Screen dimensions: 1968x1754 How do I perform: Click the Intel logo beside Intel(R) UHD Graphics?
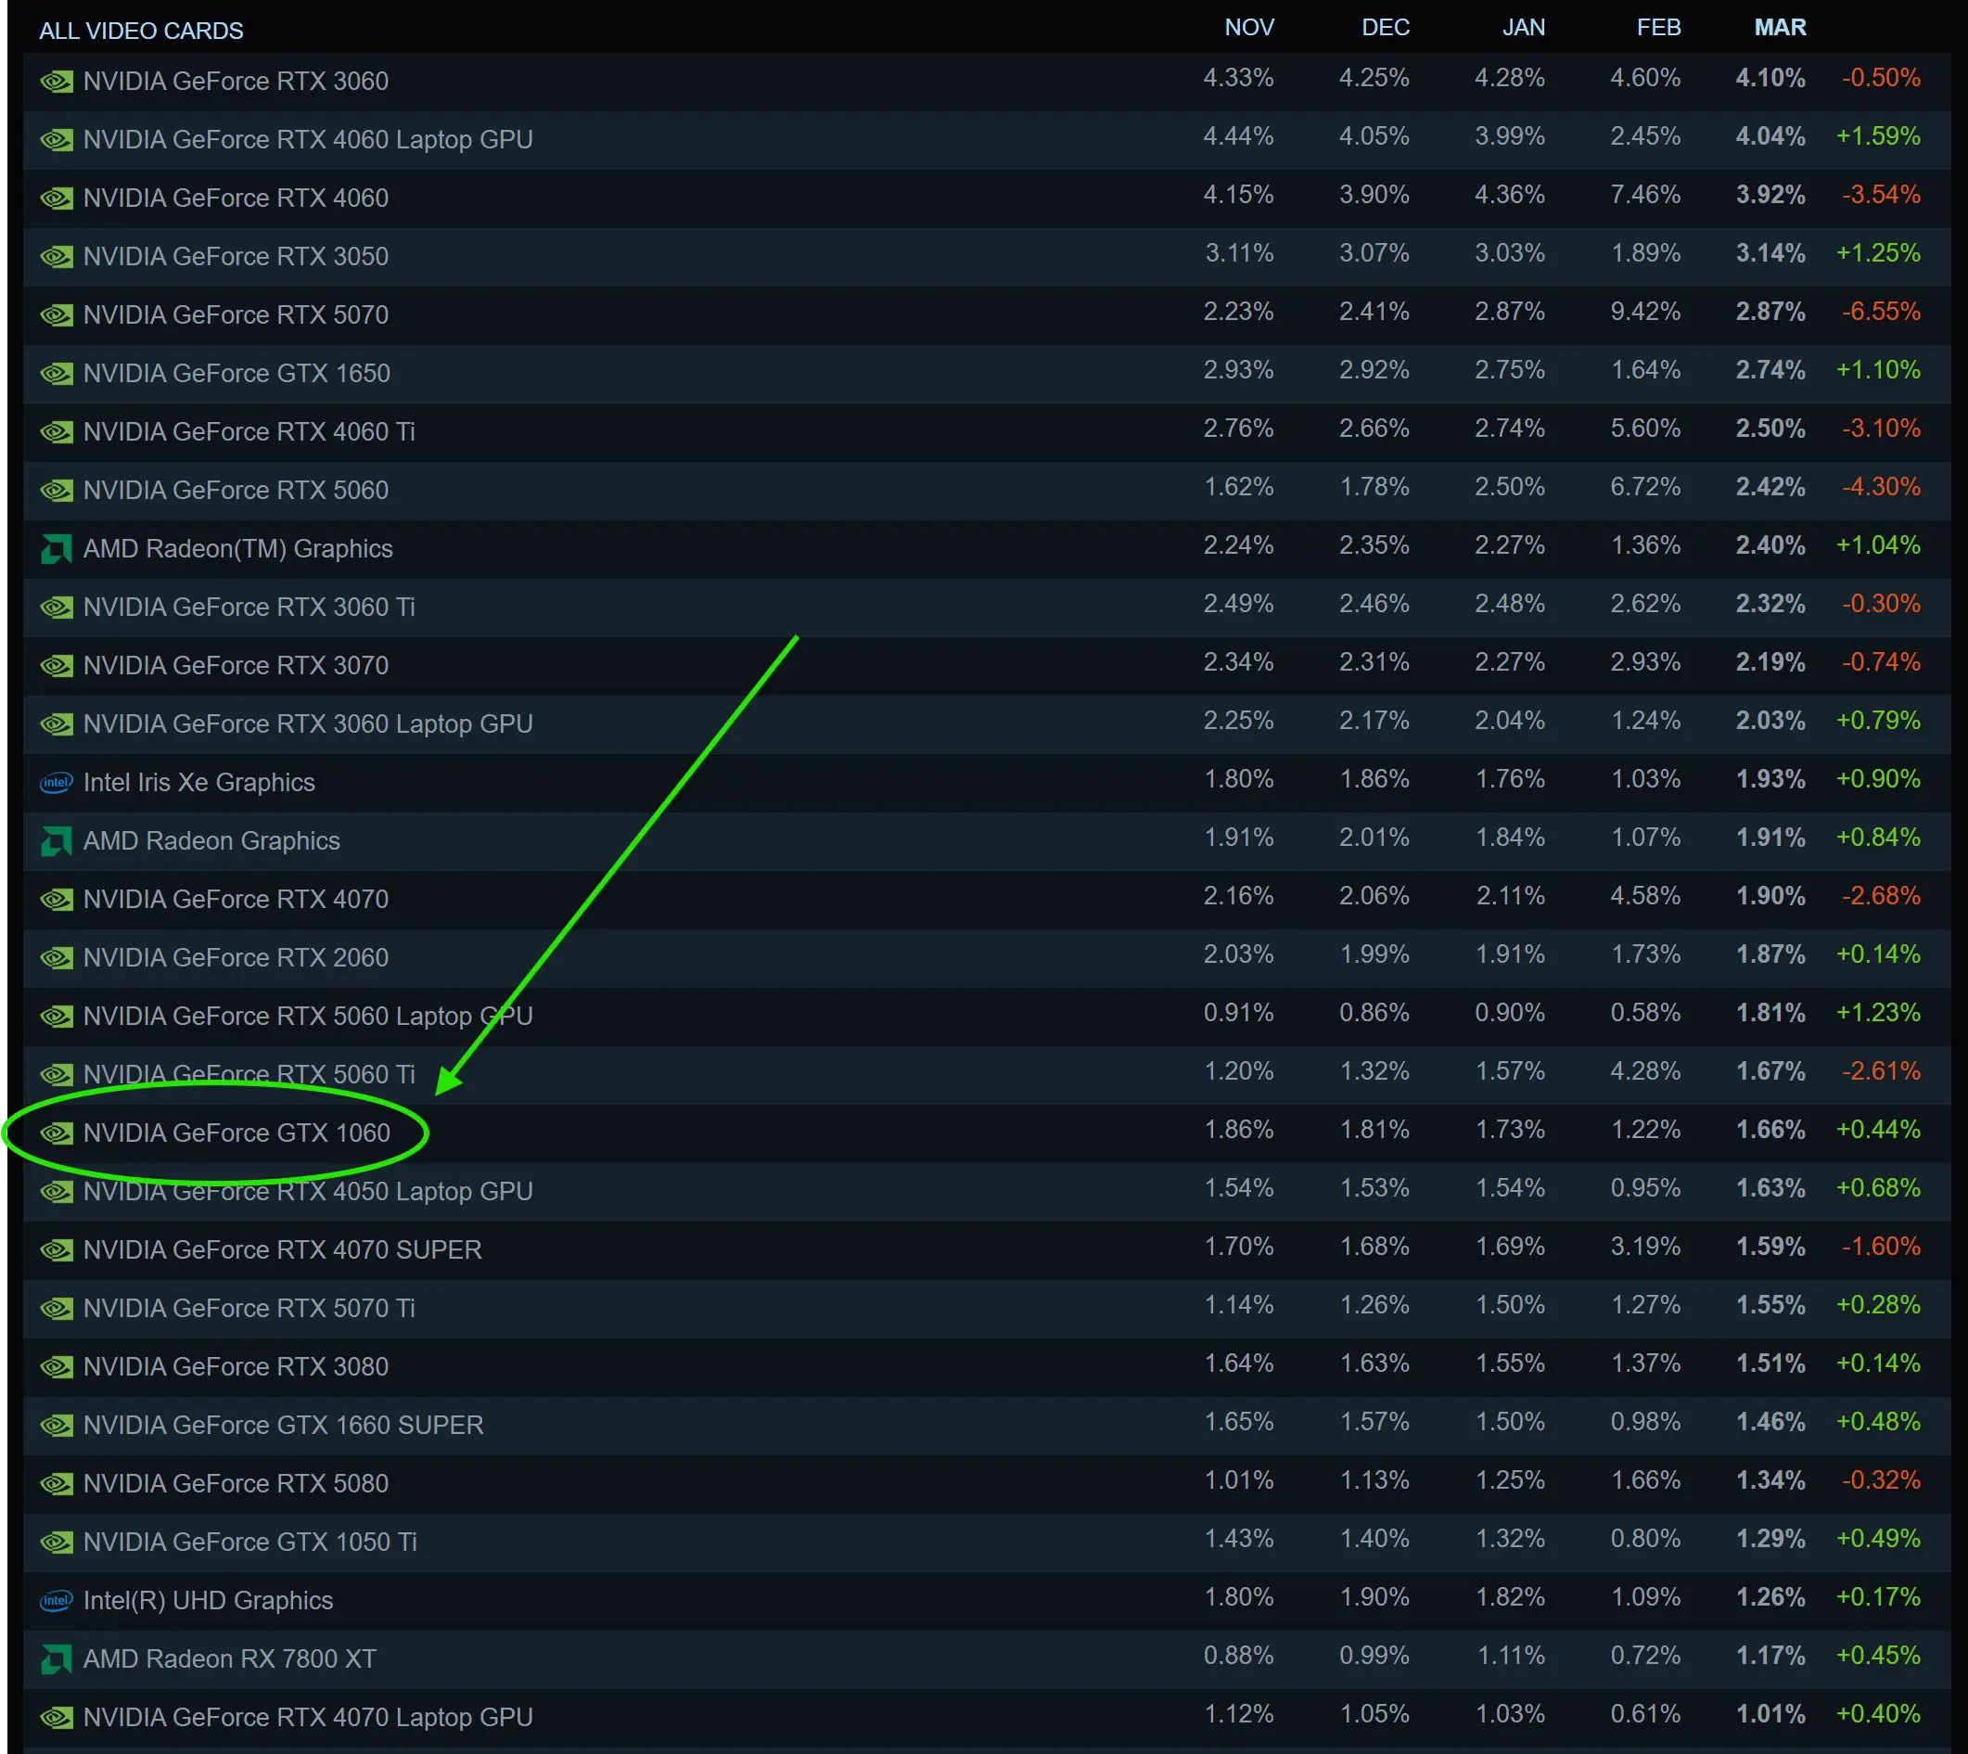[x=56, y=1601]
